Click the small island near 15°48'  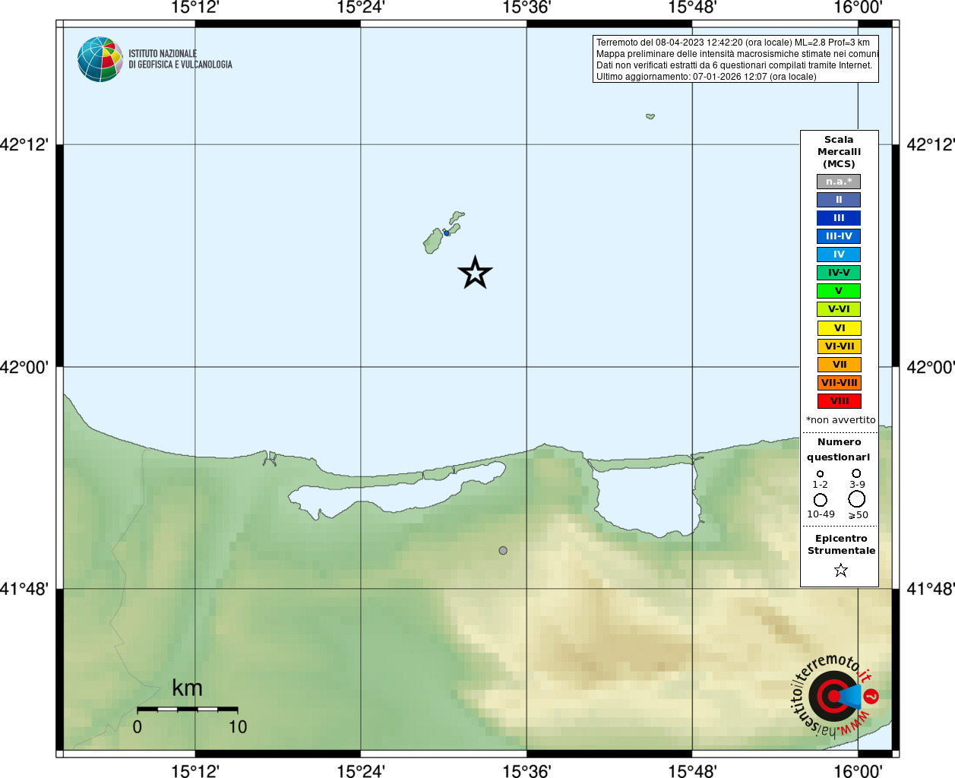tap(650, 116)
